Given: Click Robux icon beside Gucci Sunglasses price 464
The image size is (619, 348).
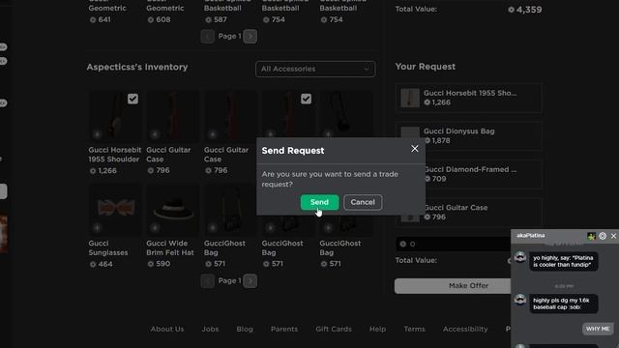Looking at the screenshot, I should click(x=93, y=264).
